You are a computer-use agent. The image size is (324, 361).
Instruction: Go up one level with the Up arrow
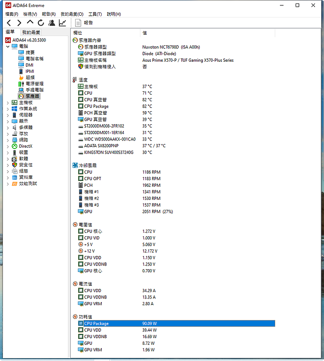click(x=30, y=23)
